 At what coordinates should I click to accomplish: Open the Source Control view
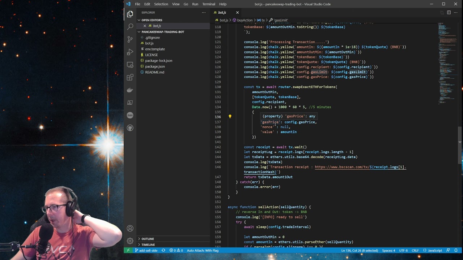pyautogui.click(x=130, y=39)
